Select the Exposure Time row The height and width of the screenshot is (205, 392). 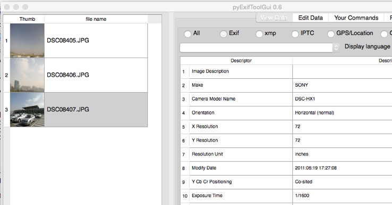[x=286, y=195]
